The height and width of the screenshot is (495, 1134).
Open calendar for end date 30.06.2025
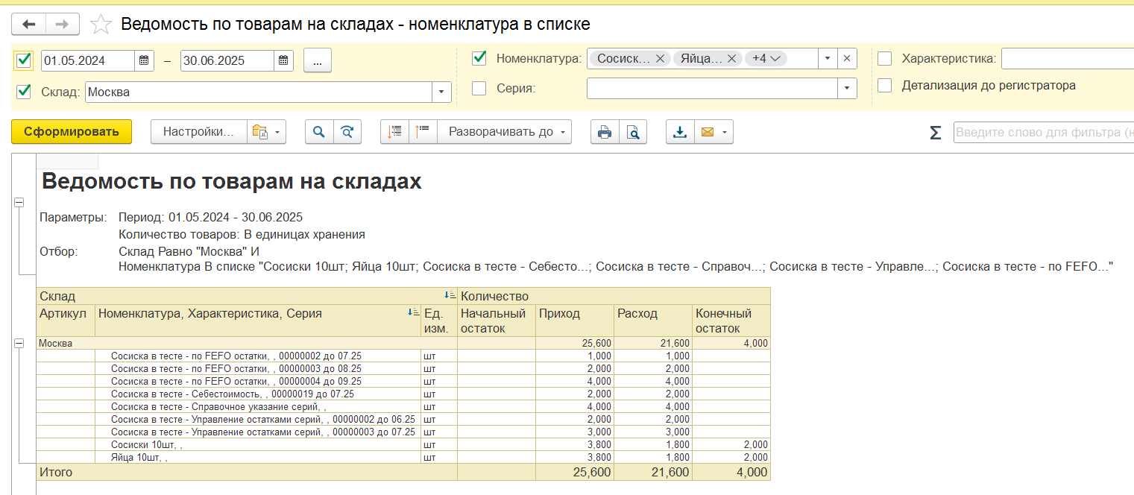coord(283,61)
